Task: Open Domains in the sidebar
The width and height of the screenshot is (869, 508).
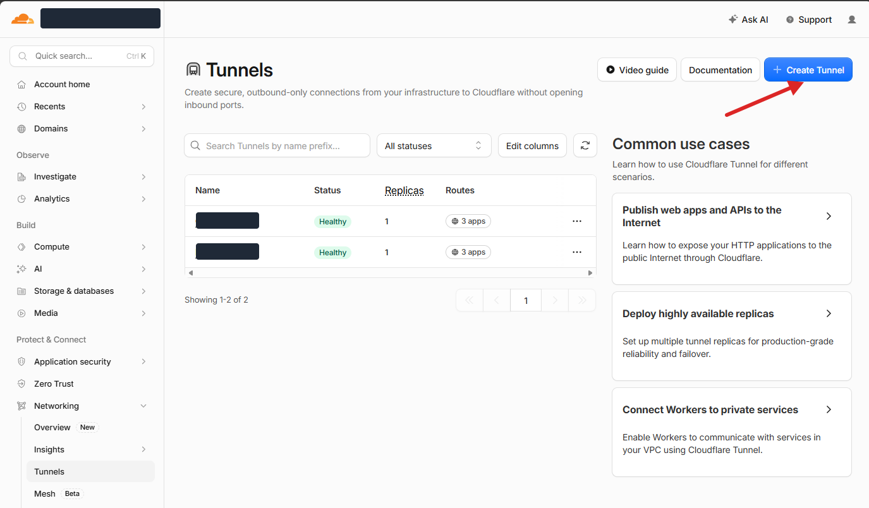Action: tap(51, 129)
